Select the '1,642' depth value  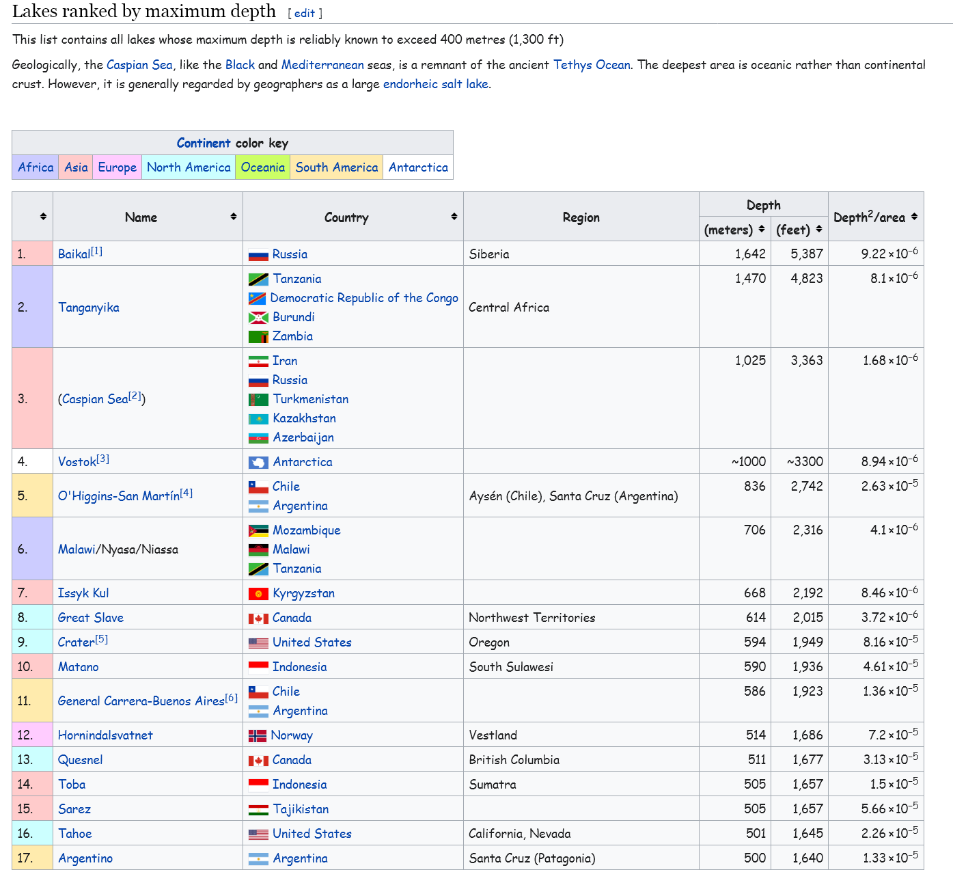[750, 254]
